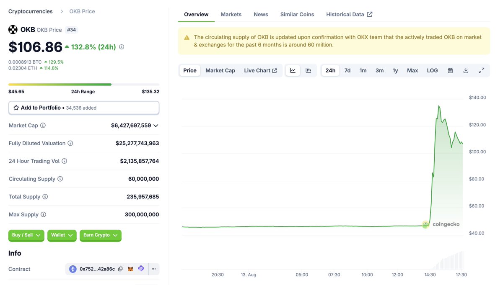Click the green marker dot on chart

point(425,225)
